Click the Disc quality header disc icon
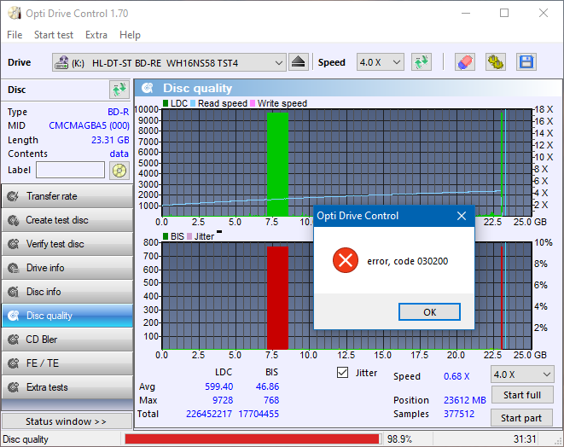The width and height of the screenshot is (564, 447). [147, 88]
